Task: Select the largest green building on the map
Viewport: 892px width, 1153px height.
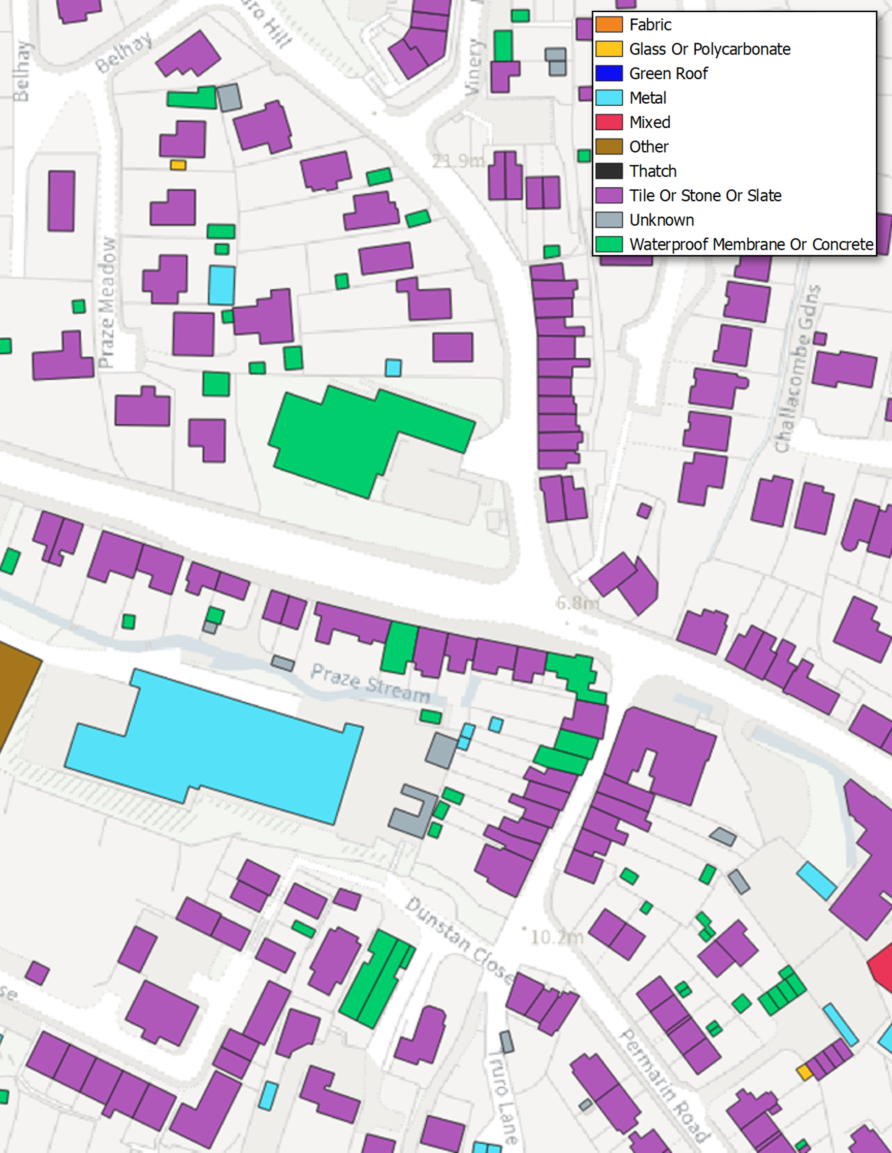Action: [359, 438]
